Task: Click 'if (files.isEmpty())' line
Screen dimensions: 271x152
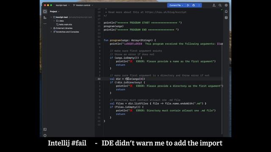Action: point(127,107)
